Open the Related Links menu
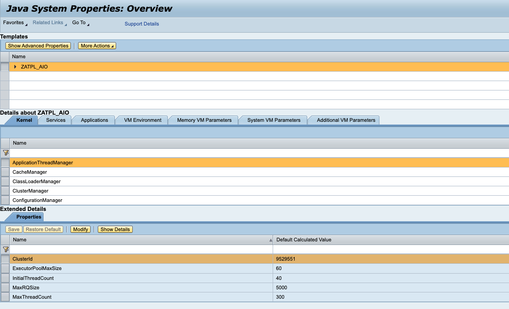 coord(48,22)
